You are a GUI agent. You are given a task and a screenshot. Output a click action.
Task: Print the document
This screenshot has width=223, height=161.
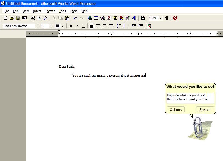pos(33,18)
